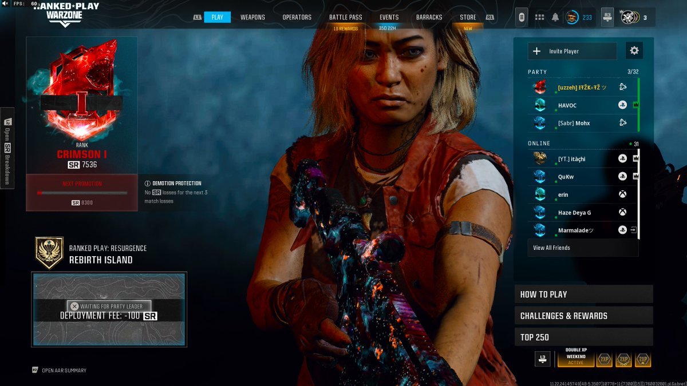Click the Xbox icon on erin row
This screenshot has height=386, width=687.
point(622,194)
